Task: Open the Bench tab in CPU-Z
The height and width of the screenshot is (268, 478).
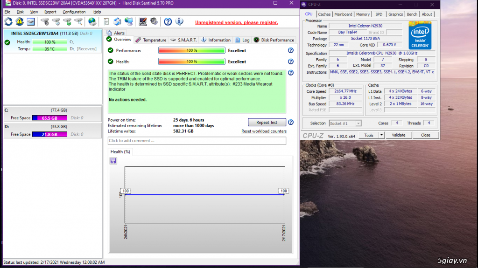Action: point(412,14)
